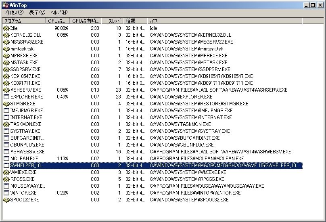Viewport: 326px width, 222px height.
Task: Click the 98.08% CPU value for Idle
Action: click(61, 28)
